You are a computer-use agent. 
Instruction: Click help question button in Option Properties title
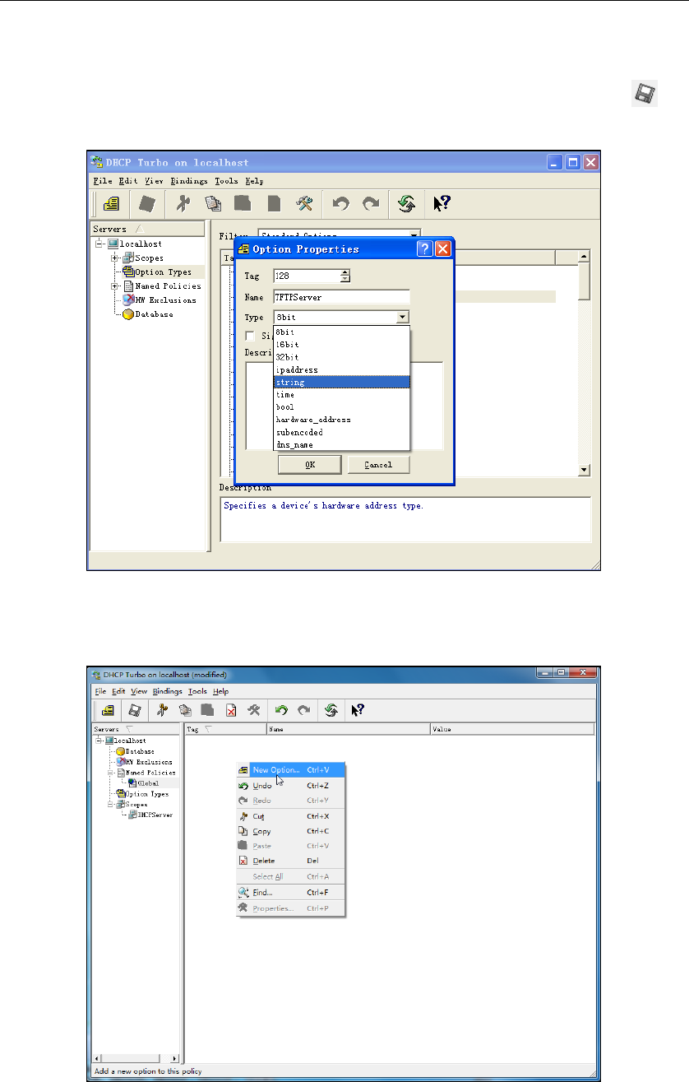pos(424,248)
